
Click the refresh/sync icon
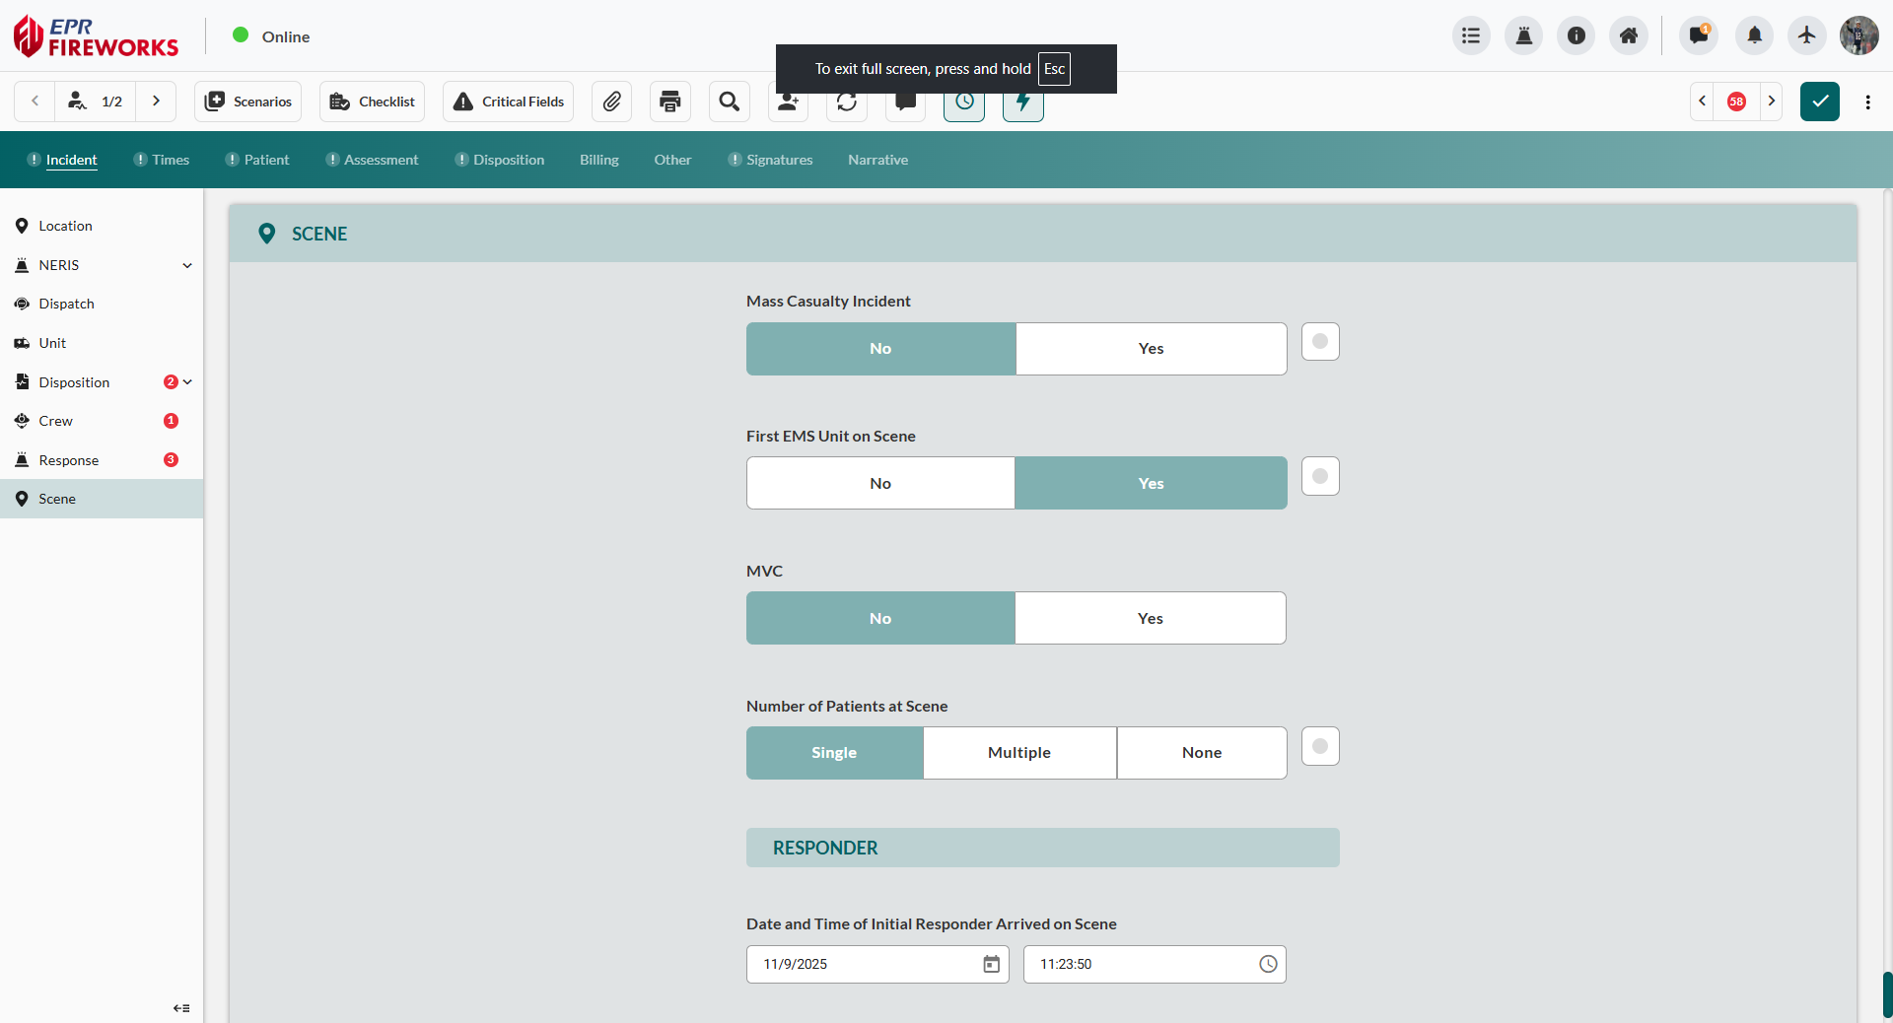click(847, 102)
